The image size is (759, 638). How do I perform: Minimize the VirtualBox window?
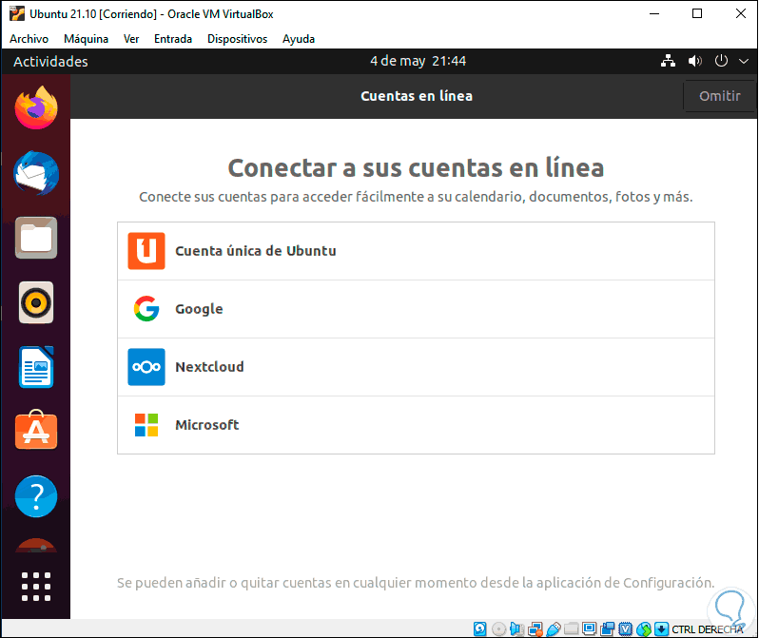(654, 13)
